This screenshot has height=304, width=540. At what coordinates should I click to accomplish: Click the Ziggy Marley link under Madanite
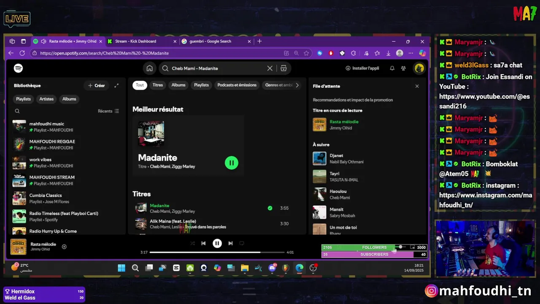pos(184,167)
